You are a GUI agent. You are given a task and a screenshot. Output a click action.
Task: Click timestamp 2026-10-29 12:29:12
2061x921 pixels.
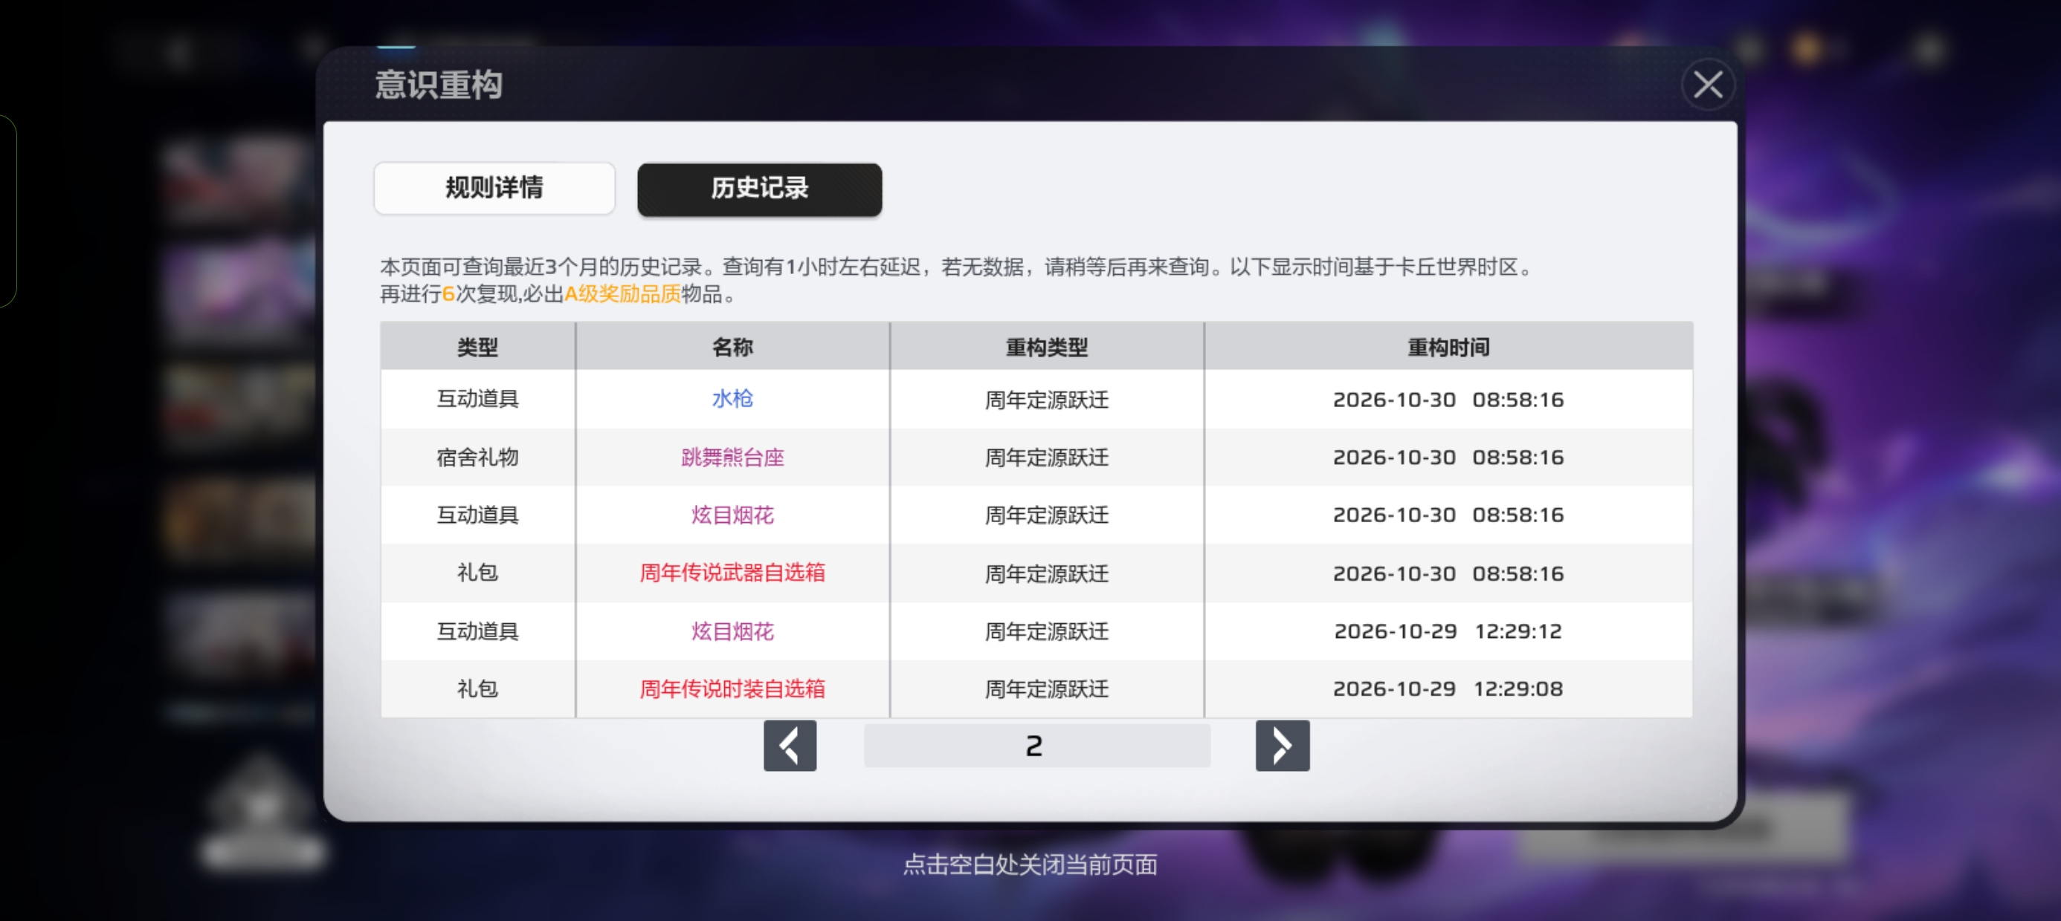tap(1448, 631)
